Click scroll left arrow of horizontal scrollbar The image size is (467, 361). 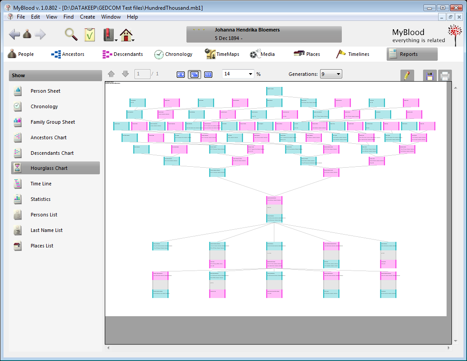coord(108,348)
